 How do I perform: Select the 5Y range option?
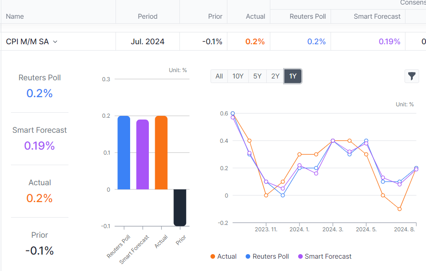click(x=257, y=76)
